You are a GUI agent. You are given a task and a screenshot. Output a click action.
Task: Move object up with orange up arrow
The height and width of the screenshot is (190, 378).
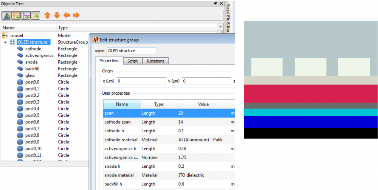(x=47, y=15)
